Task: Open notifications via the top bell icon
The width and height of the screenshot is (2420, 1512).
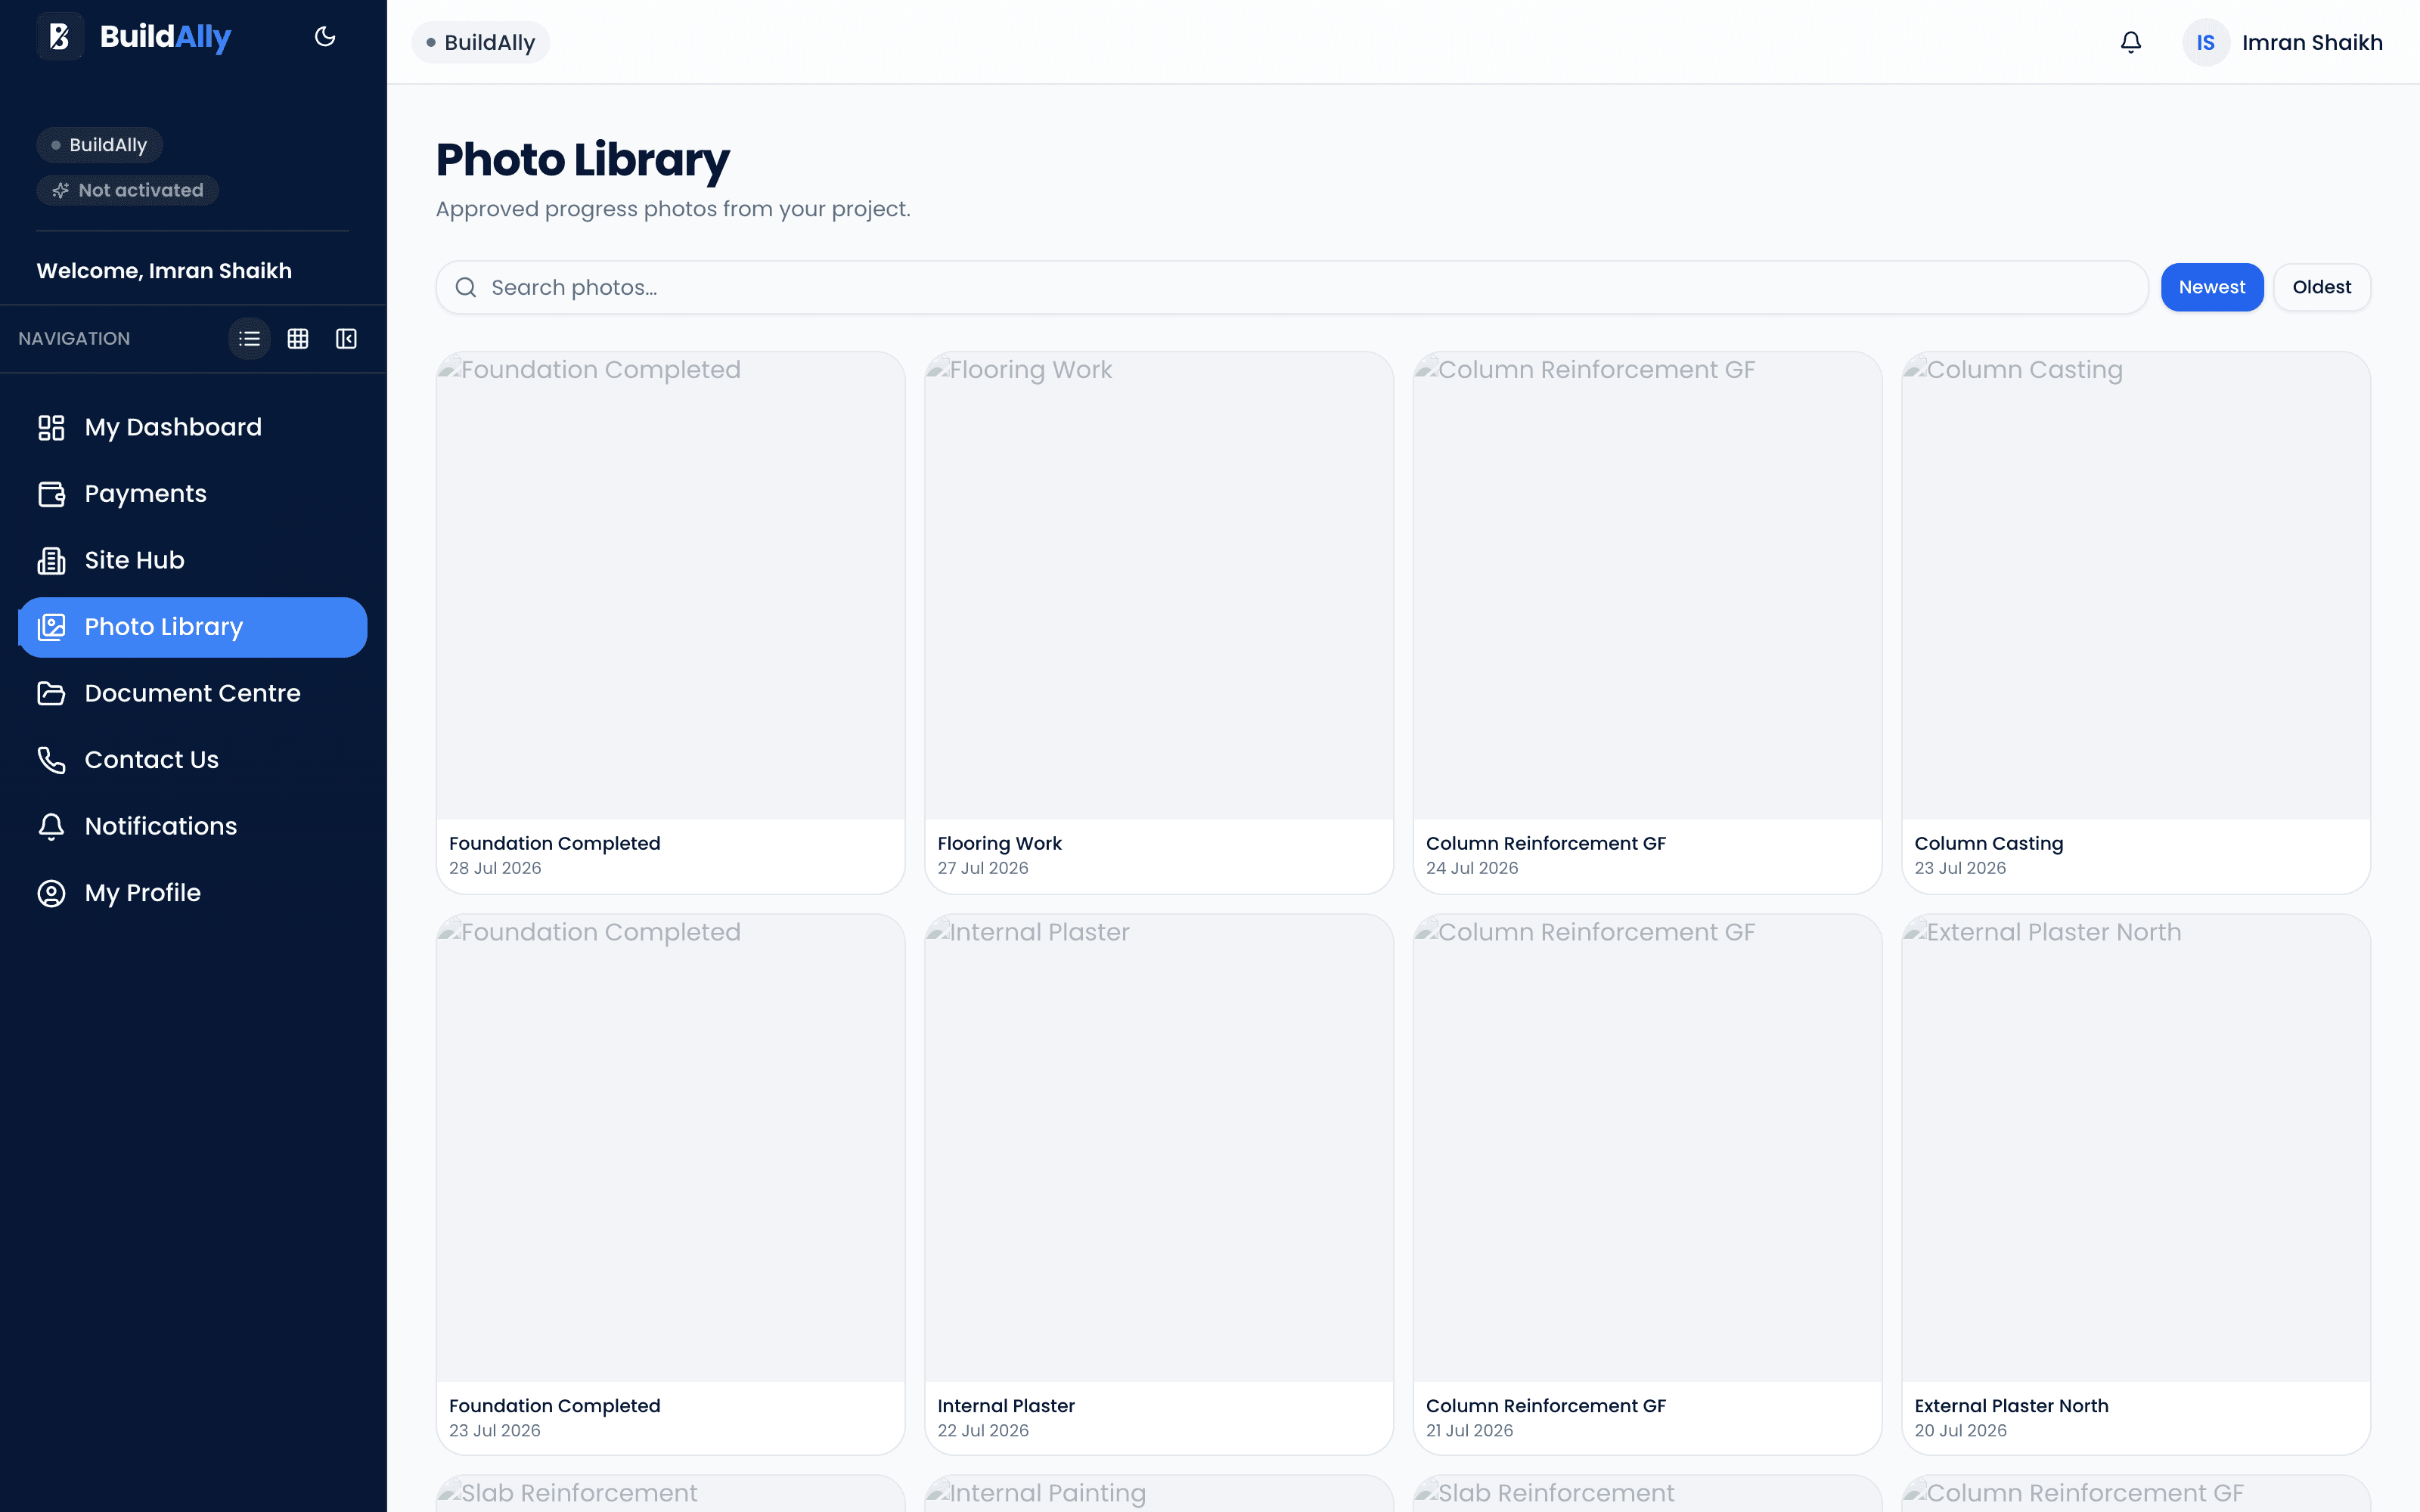Action: pos(2131,42)
